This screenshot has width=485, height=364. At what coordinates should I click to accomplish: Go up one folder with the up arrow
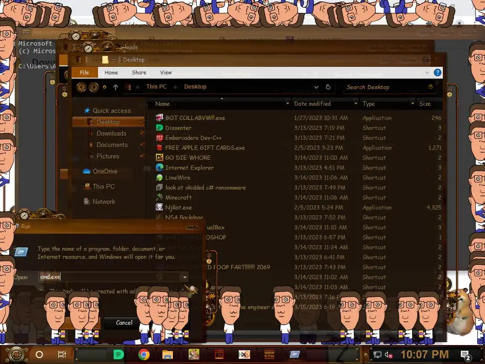point(116,87)
